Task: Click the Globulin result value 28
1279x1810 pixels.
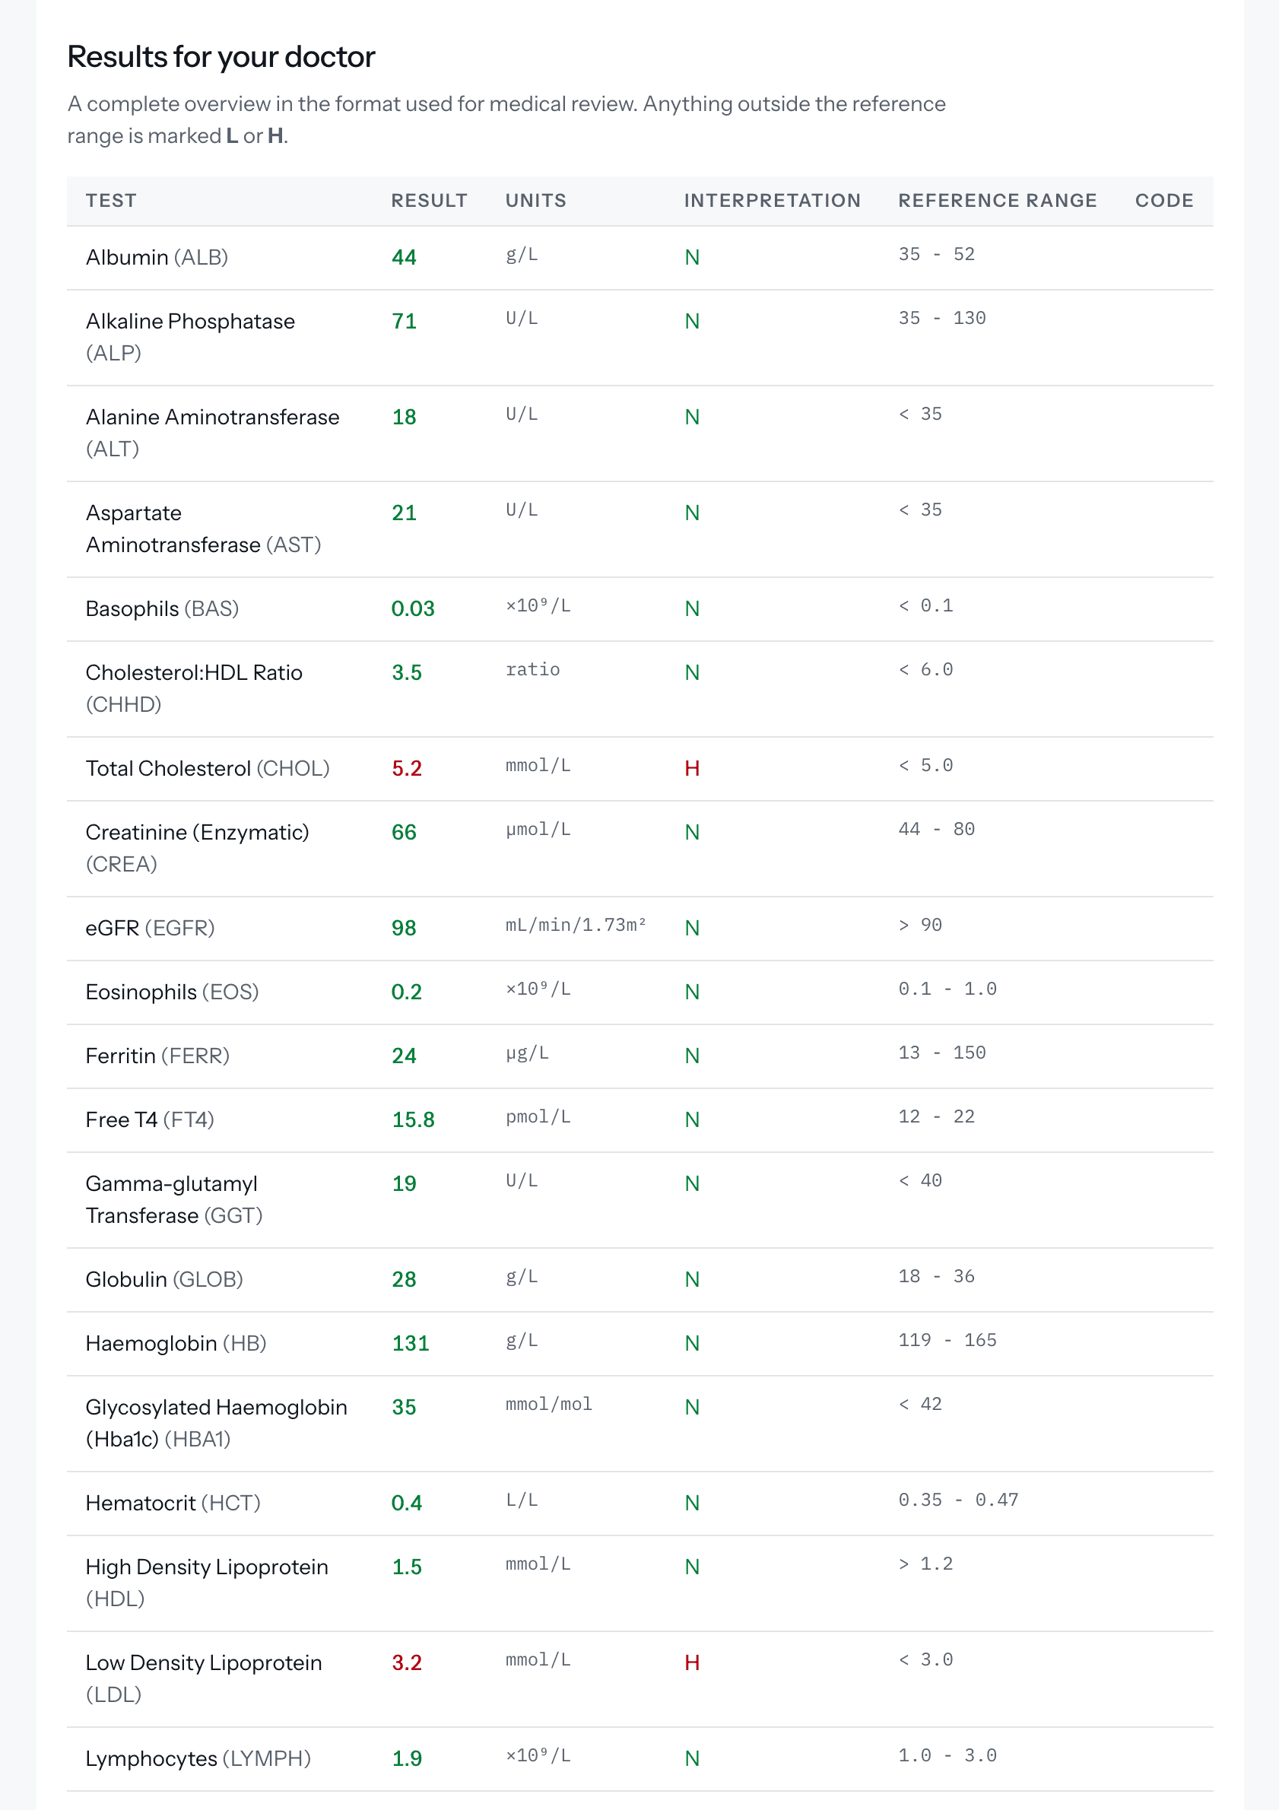Action: 405,1278
